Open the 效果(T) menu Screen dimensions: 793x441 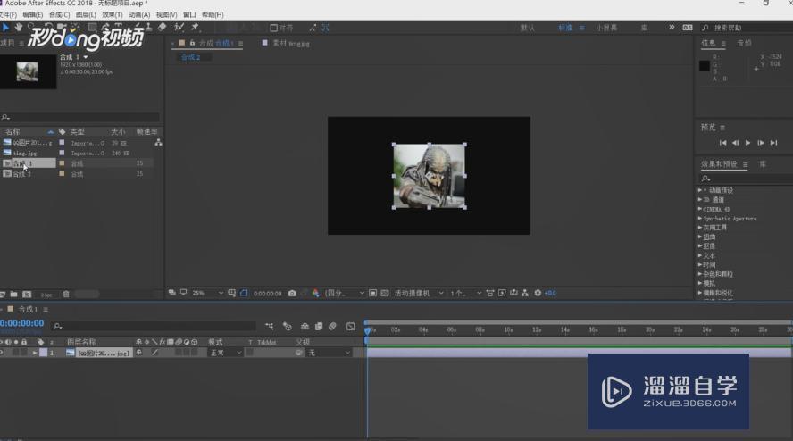click(113, 15)
